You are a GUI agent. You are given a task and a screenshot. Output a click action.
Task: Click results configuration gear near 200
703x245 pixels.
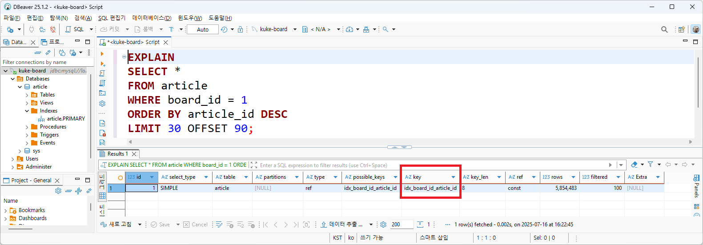(383, 225)
